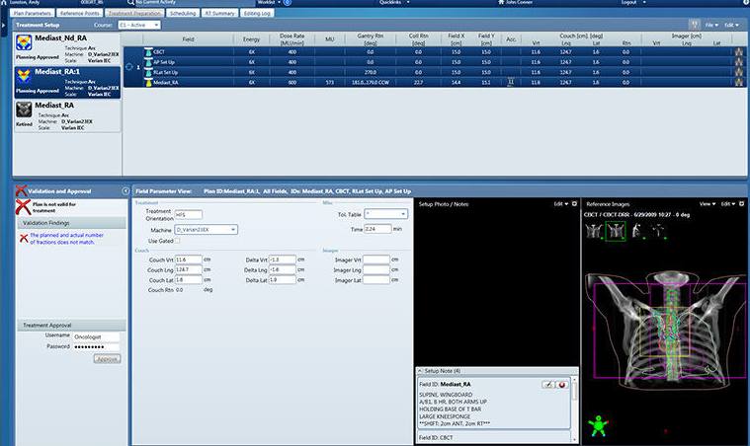Open the Quicklinks dropdown menu
Viewport: 750px width, 446px height.
coord(394,2)
